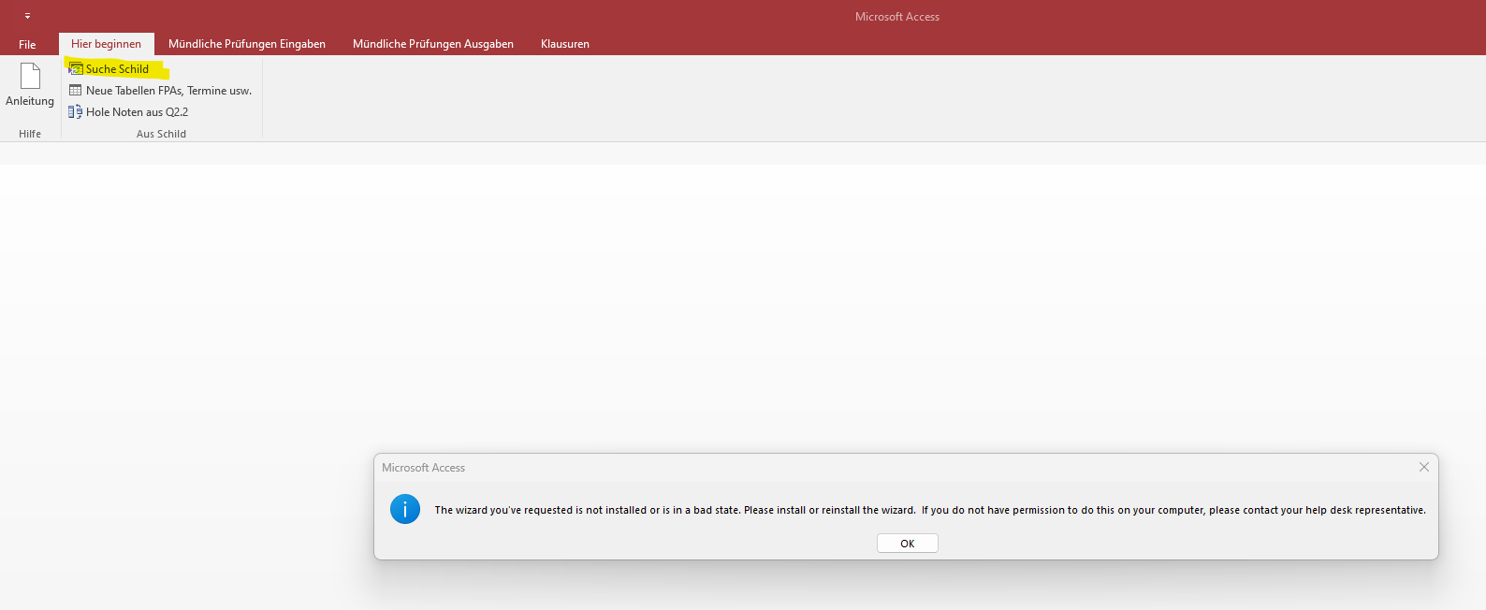Click the Hilfe group label
This screenshot has height=610, width=1486.
(30, 134)
